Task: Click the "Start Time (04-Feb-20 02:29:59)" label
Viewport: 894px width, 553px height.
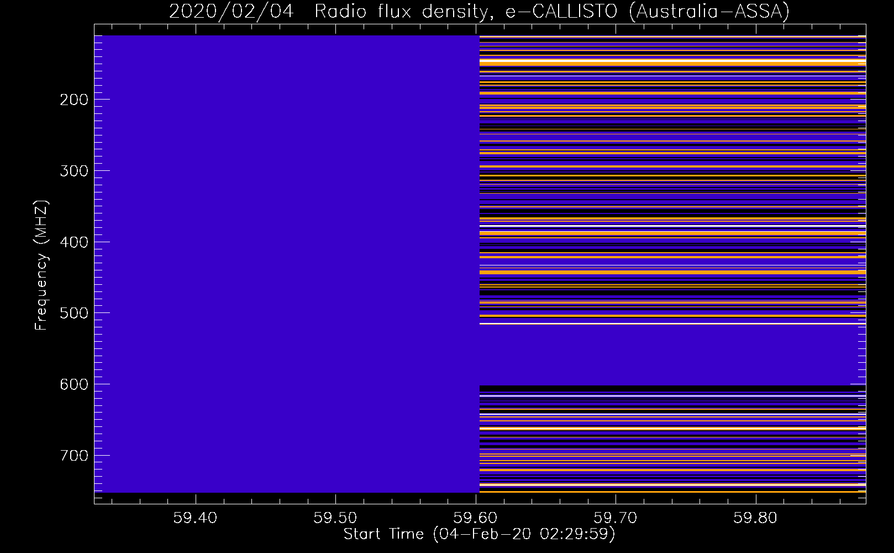Action: pos(479,534)
